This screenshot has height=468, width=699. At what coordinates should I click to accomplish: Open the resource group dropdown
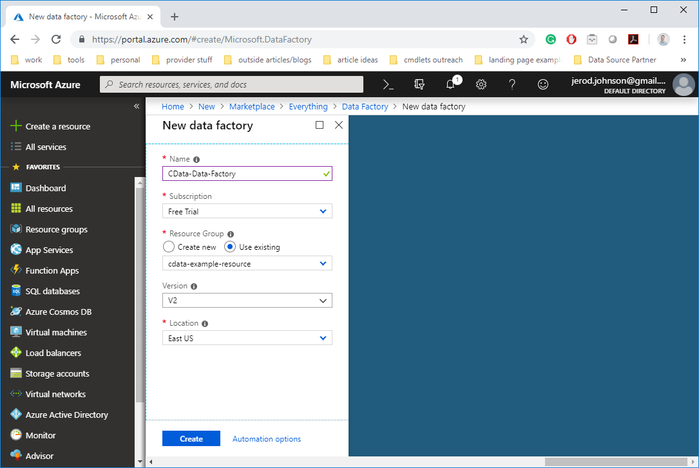[x=247, y=263]
